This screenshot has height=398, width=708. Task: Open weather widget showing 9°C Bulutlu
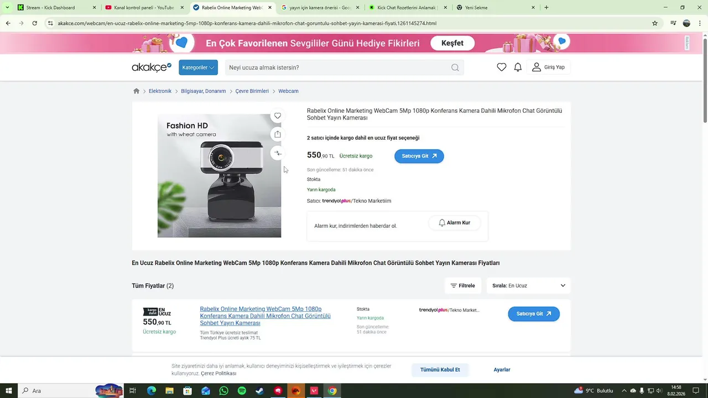pos(594,391)
